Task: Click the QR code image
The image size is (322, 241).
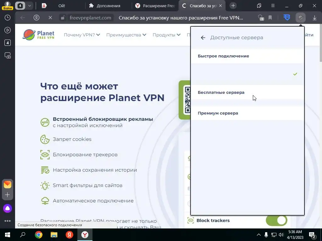Action: [187, 100]
